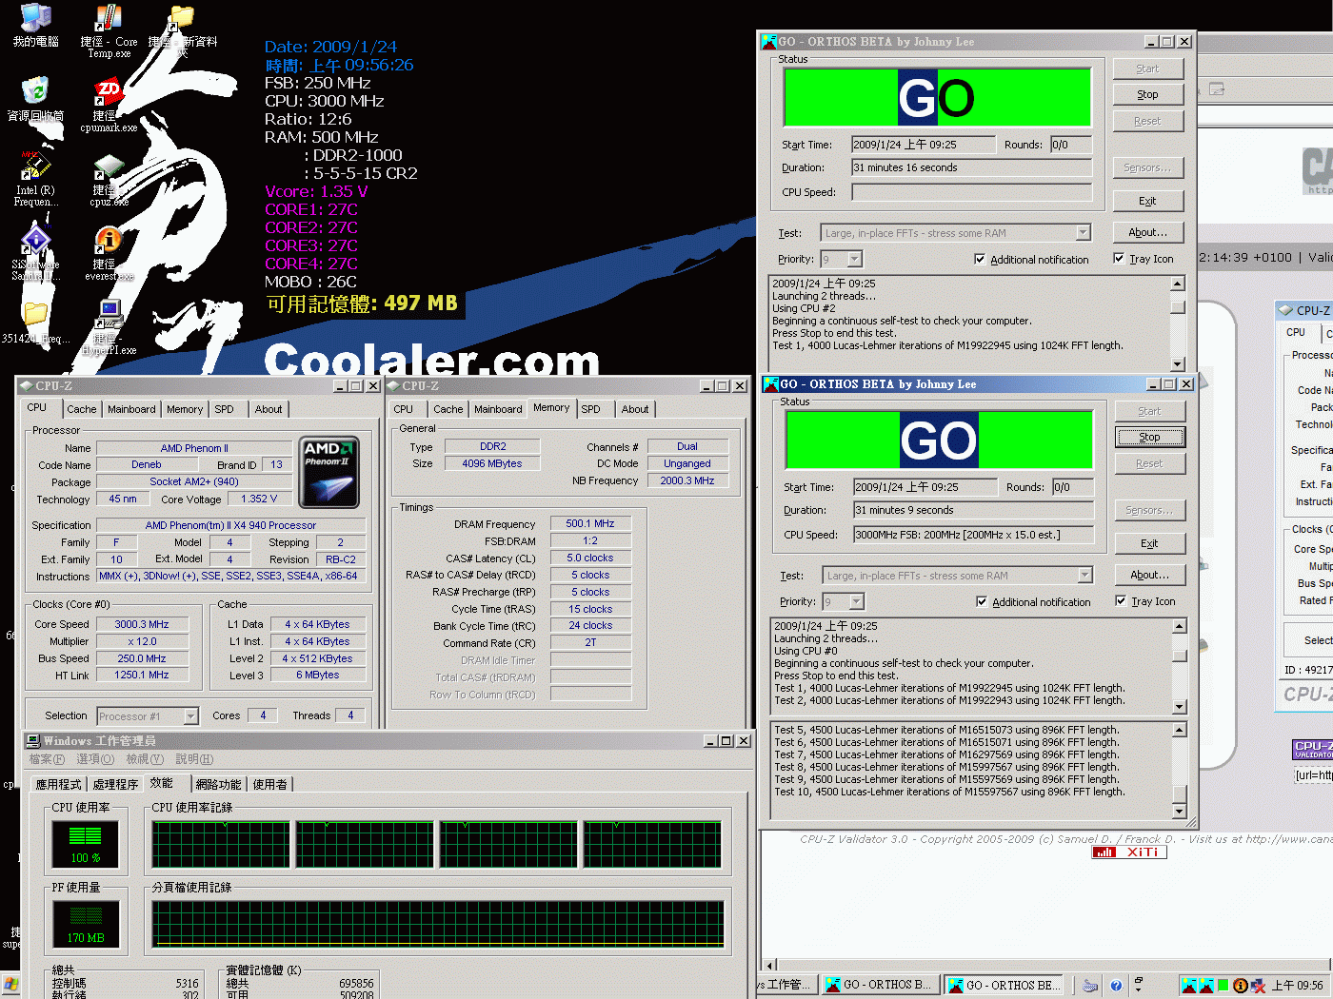Viewport: 1333px width, 999px height.
Task: Click the AMD Phenom II logo in CPU-Z
Action: (x=329, y=472)
